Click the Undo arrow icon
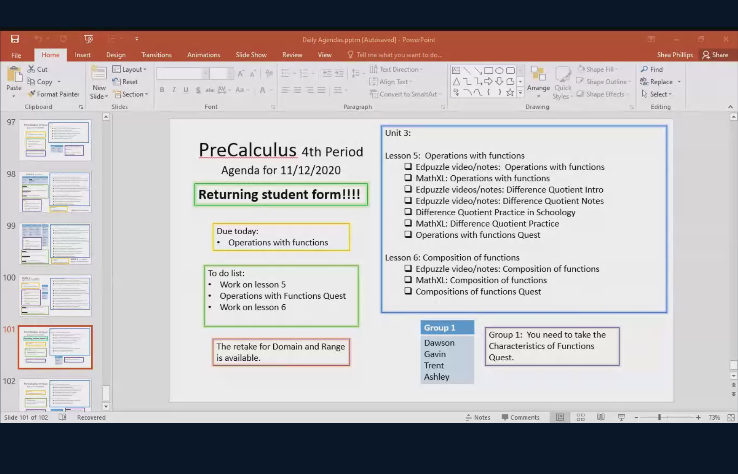 pyautogui.click(x=38, y=39)
